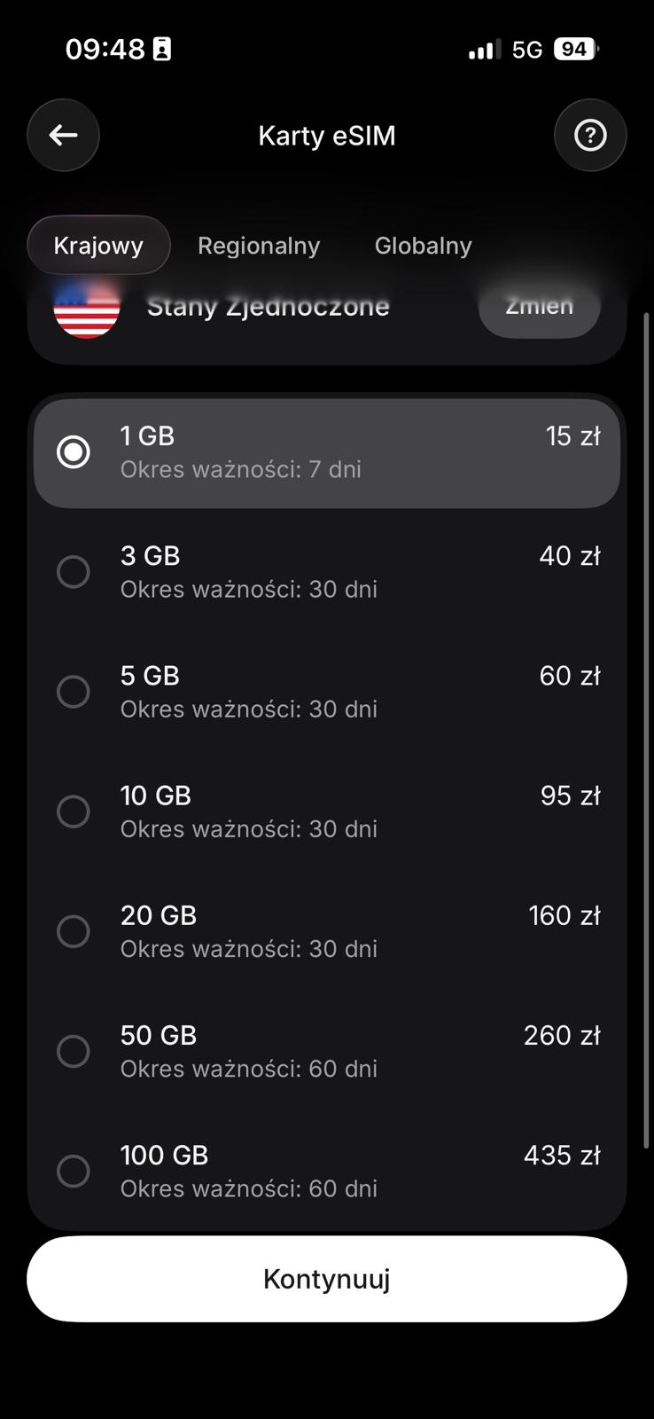Tap Zmień to change country
Image resolution: width=654 pixels, height=1419 pixels.
pos(539,307)
